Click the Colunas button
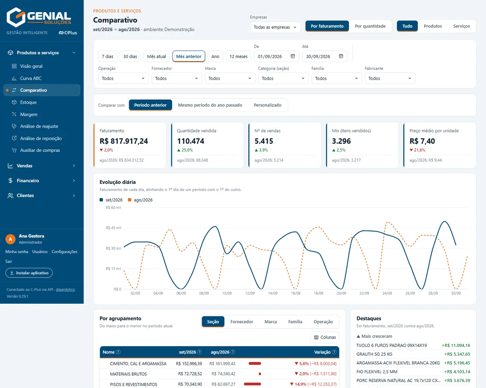 point(325,337)
